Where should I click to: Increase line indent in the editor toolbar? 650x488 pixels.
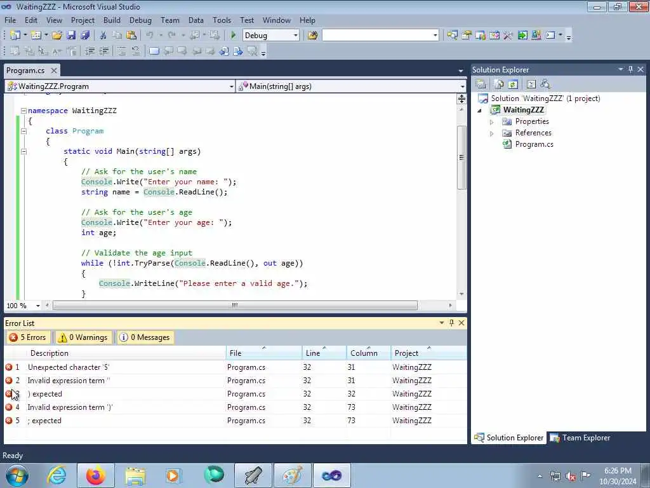click(103, 51)
